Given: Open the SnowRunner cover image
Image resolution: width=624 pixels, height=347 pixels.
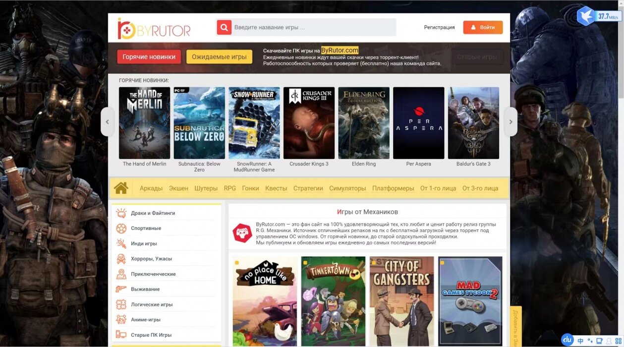Looking at the screenshot, I should [x=254, y=123].
